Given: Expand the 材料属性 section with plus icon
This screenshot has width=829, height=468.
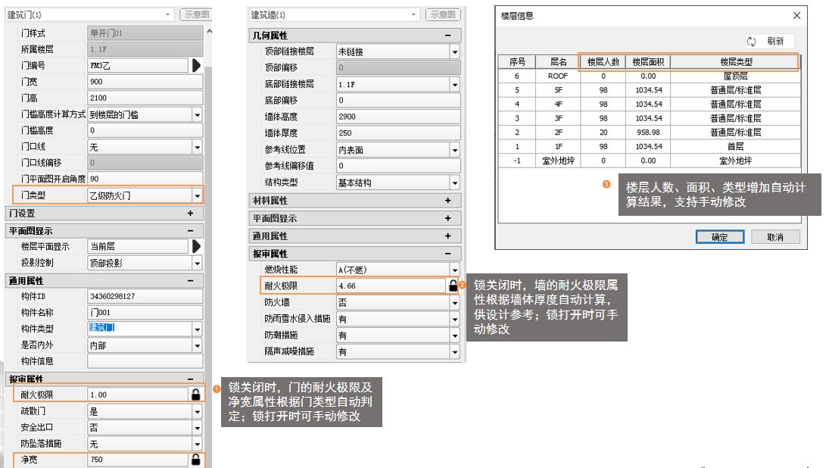Looking at the screenshot, I should [x=448, y=201].
